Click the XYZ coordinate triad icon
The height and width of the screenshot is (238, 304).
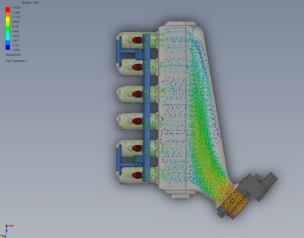pos(9,227)
